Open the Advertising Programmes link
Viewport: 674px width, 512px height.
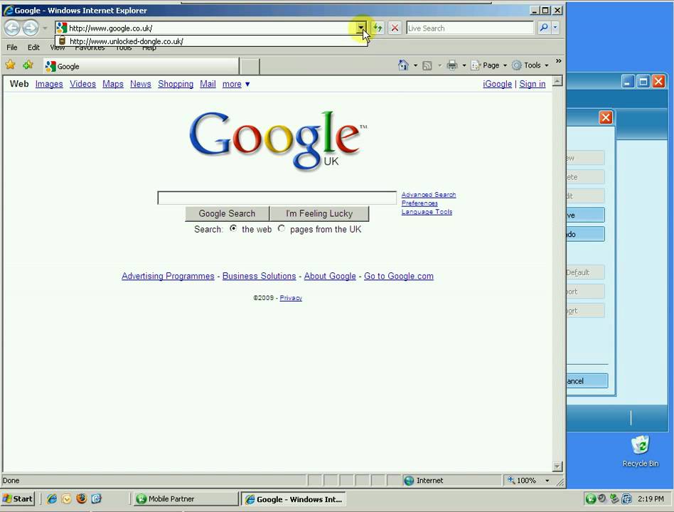pyautogui.click(x=168, y=276)
